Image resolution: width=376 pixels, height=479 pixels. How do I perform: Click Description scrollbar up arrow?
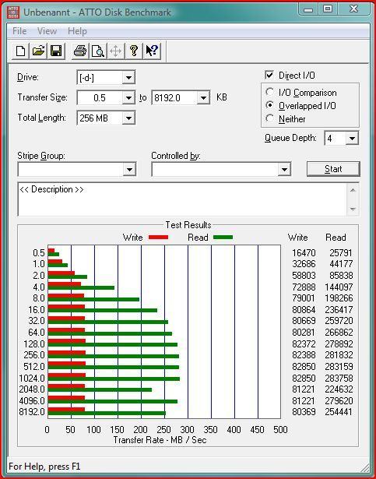[353, 190]
